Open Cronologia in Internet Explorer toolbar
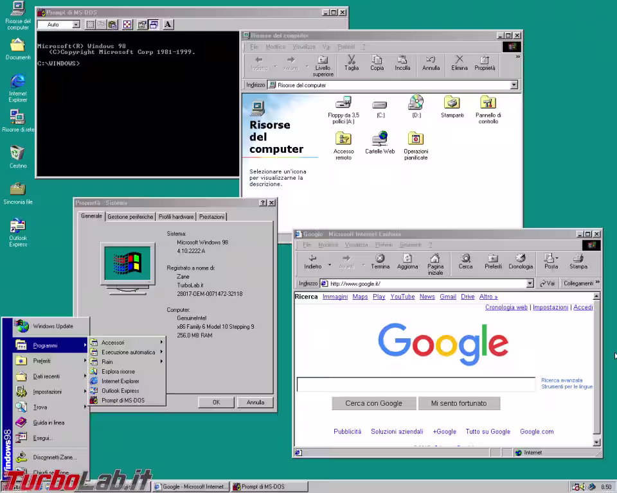Image resolution: width=617 pixels, height=493 pixels. (520, 261)
